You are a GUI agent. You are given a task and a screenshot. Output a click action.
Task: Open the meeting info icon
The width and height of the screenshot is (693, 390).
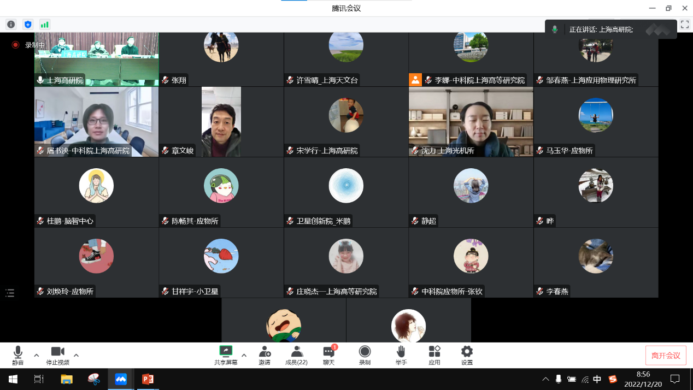tap(11, 24)
